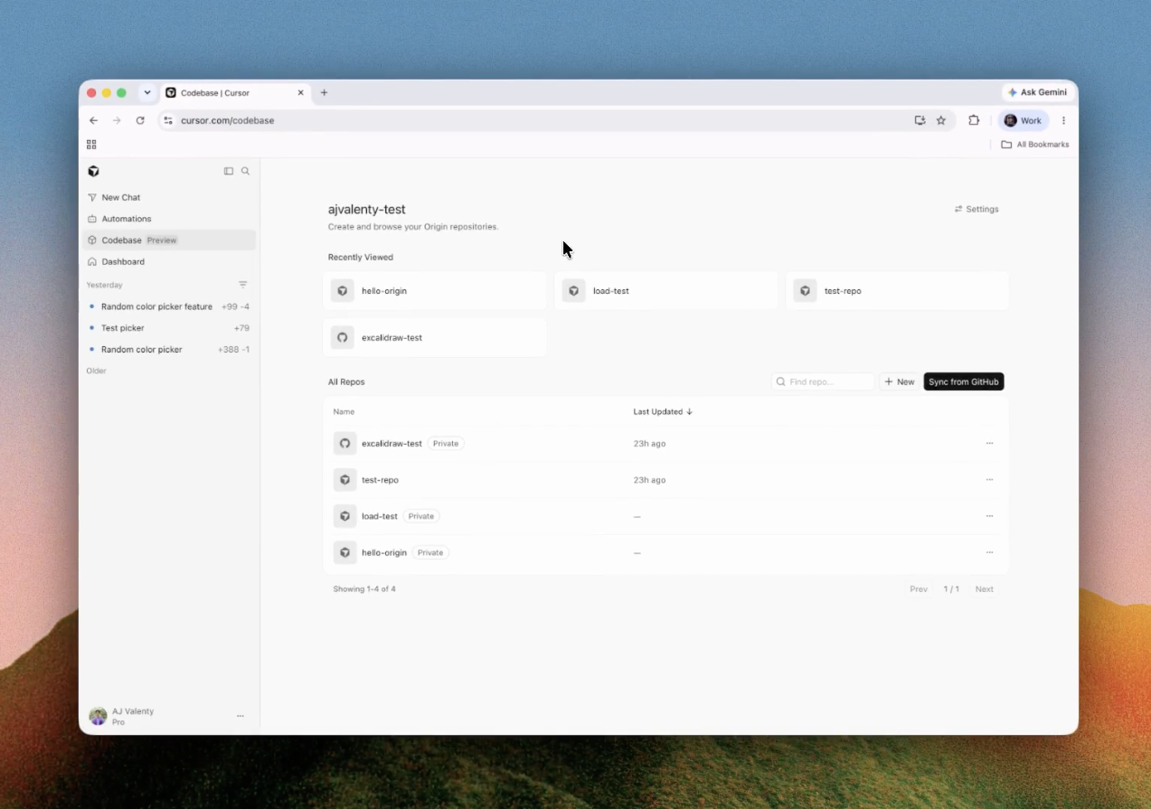Click the Private badge on excalidraw-test
Screen dimensions: 1151x809
pyautogui.click(x=446, y=444)
